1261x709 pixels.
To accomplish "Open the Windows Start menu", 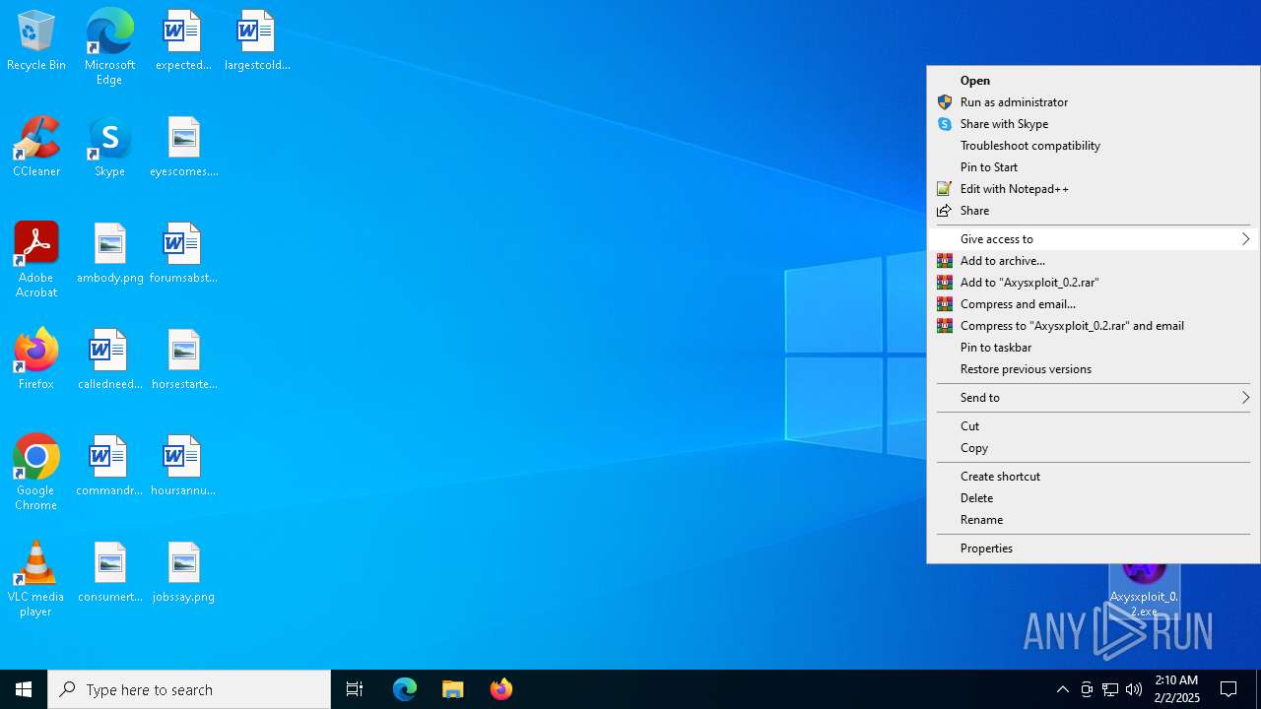I will (24, 689).
